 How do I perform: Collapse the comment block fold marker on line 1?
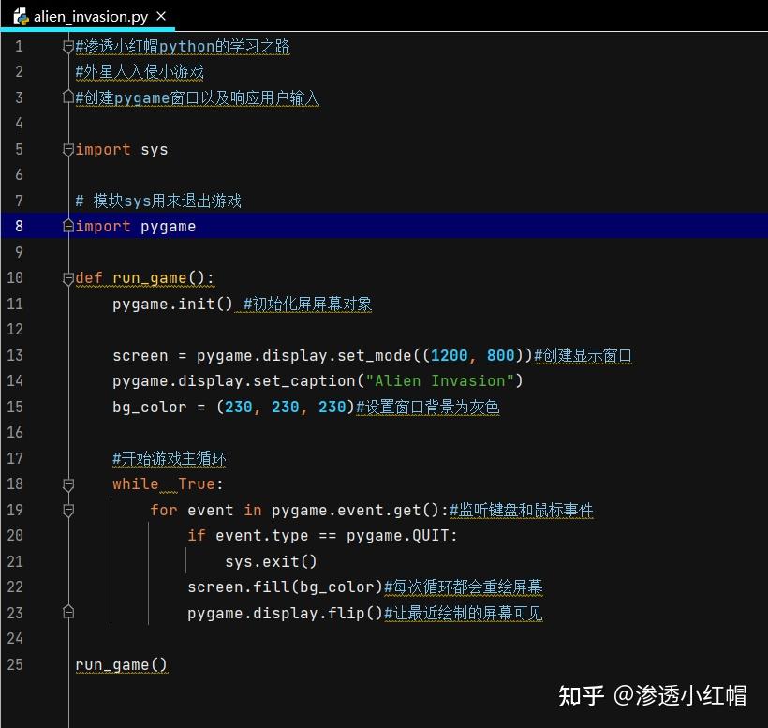point(68,45)
